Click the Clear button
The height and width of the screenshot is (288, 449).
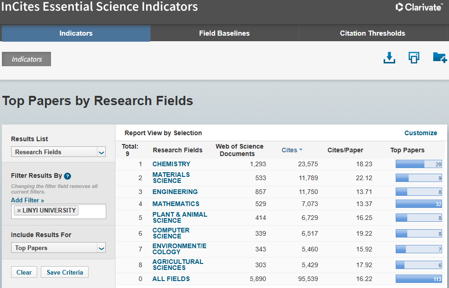coord(24,272)
